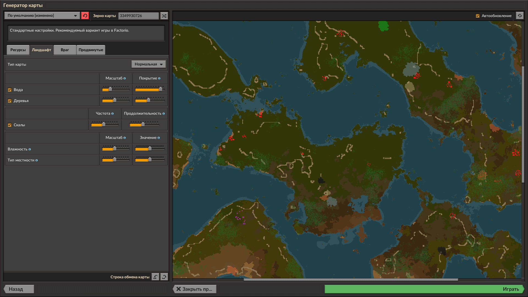Click the info icon next to Покрытие
528x297 pixels.
(x=159, y=78)
